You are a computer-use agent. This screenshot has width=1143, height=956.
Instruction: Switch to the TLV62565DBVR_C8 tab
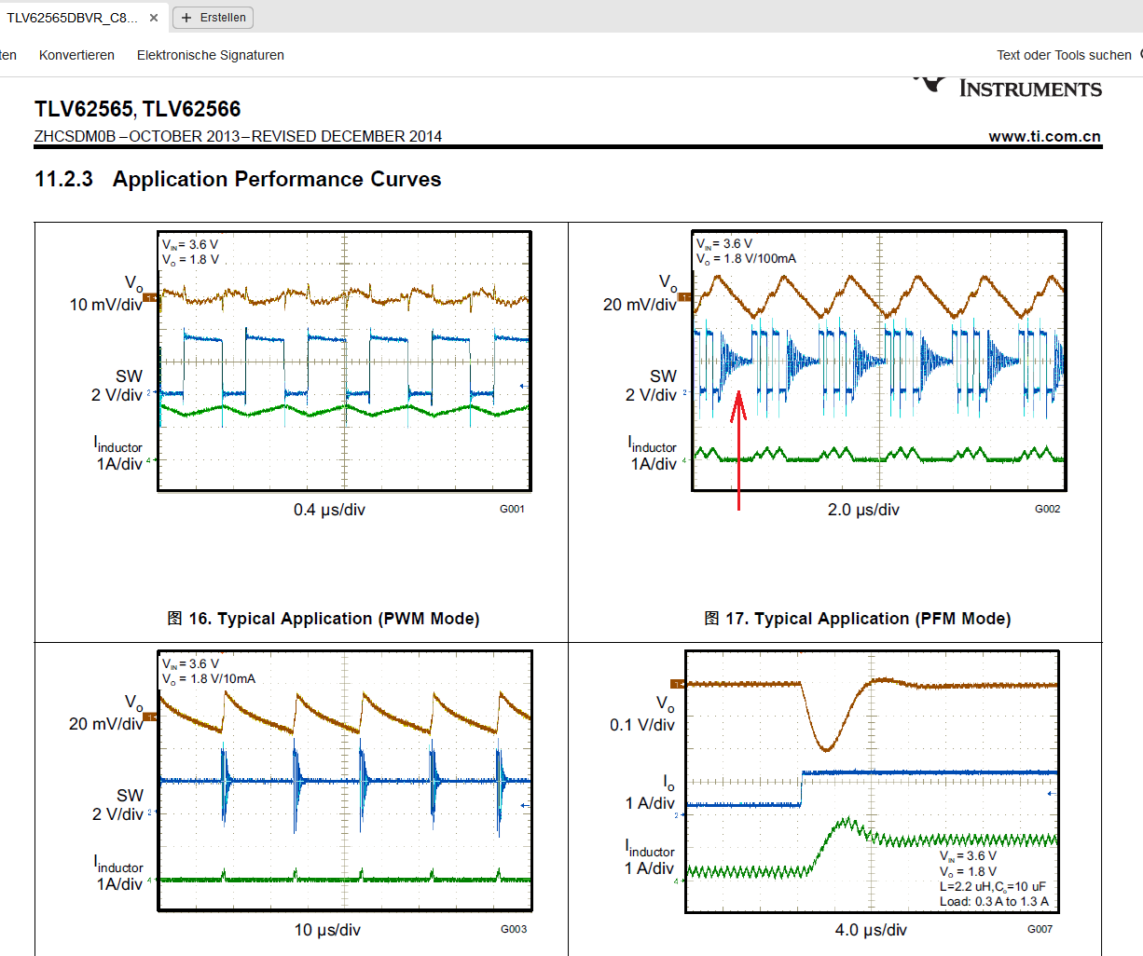72,18
